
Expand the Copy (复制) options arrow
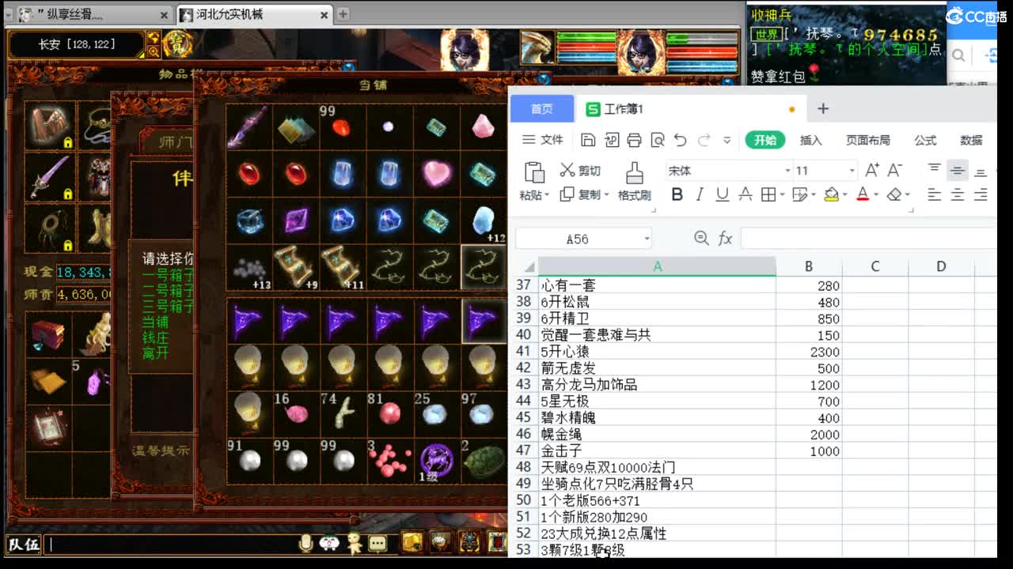[606, 195]
